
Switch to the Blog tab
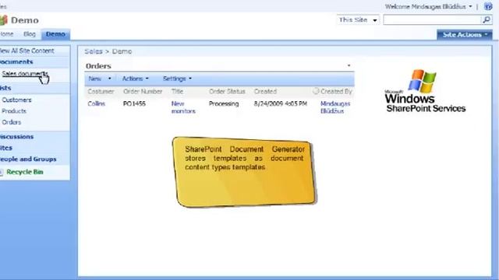(30, 34)
